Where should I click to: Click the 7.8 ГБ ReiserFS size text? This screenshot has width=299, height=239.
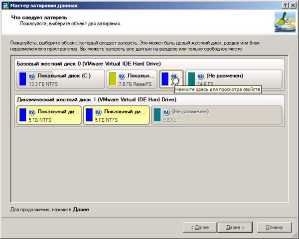(x=135, y=84)
